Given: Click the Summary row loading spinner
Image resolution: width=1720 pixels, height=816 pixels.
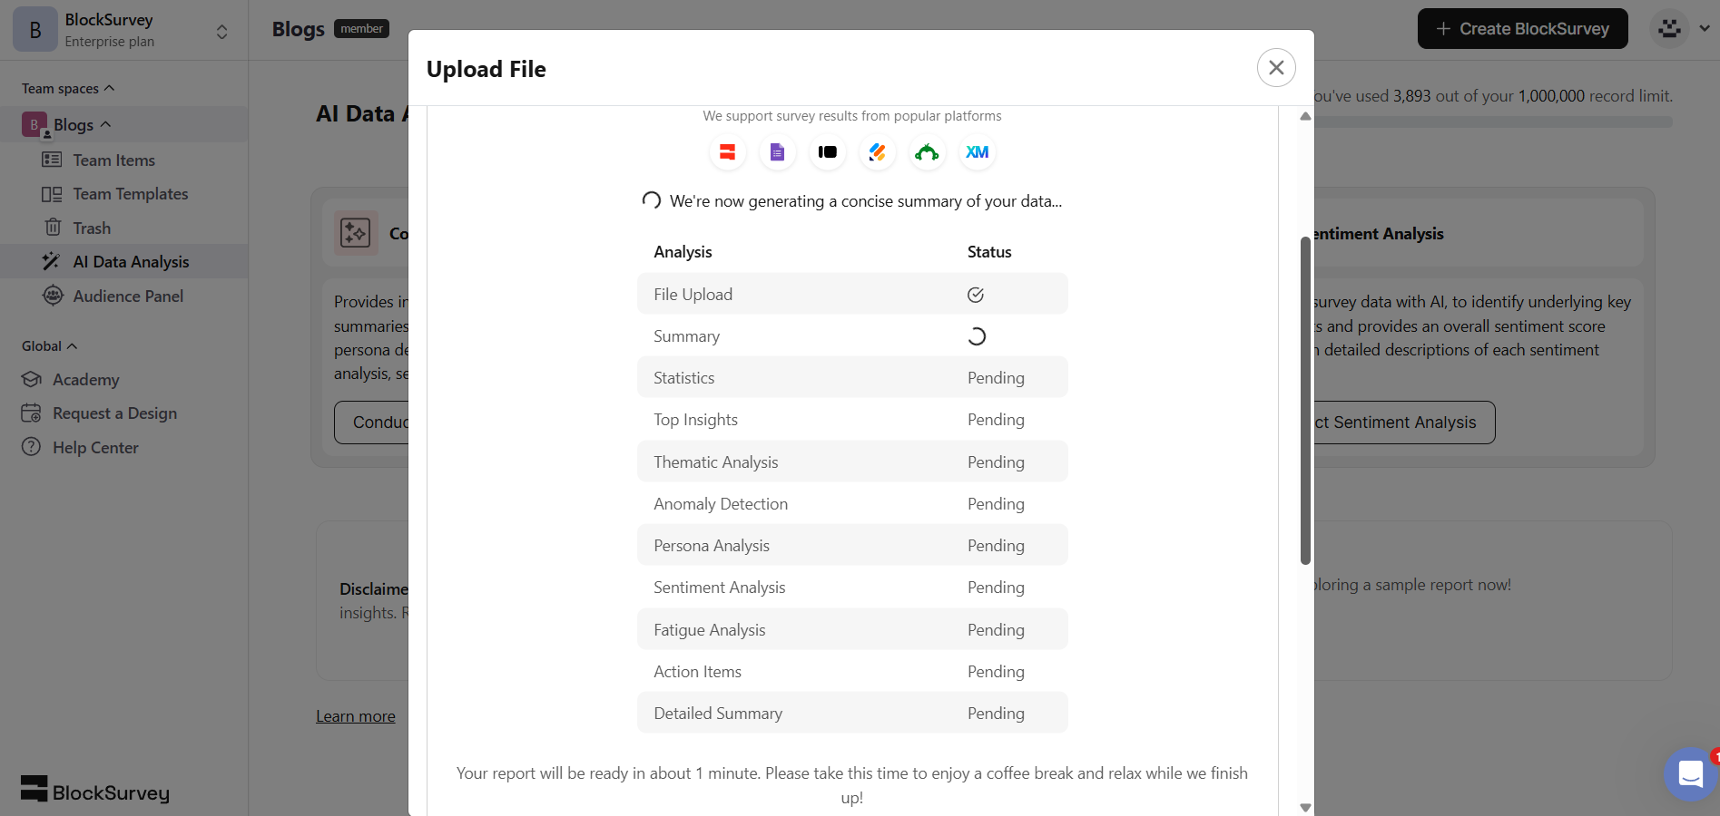Looking at the screenshot, I should pyautogui.click(x=977, y=336).
